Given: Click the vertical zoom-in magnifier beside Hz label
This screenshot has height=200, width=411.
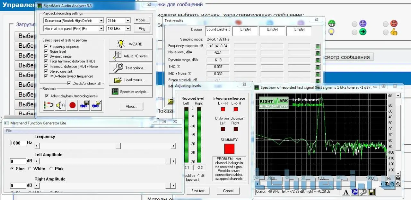Looking at the screenshot, I should click(398, 178).
